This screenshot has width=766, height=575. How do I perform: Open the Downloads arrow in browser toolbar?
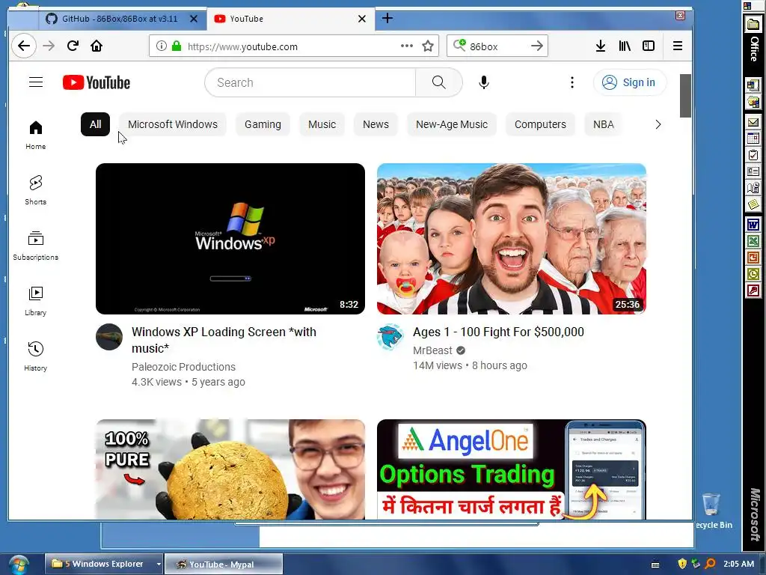click(x=601, y=46)
